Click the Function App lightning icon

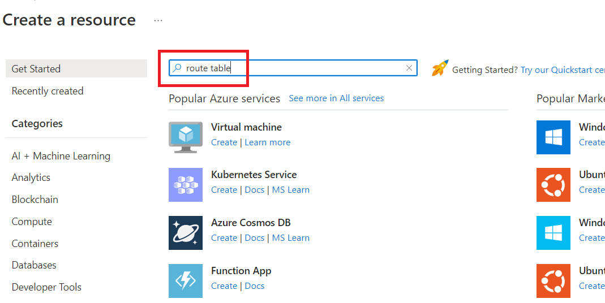pyautogui.click(x=186, y=280)
